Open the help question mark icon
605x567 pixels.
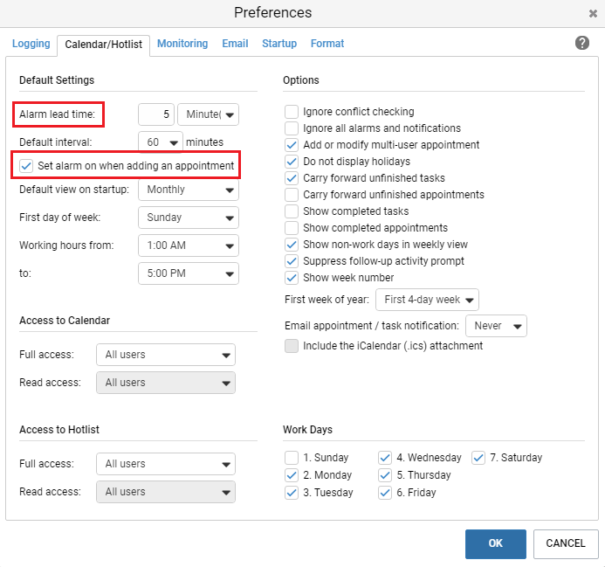click(x=581, y=43)
